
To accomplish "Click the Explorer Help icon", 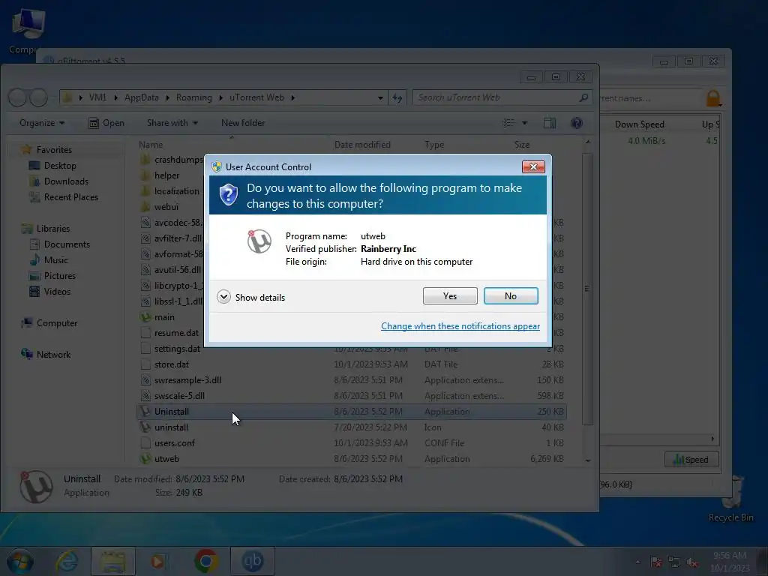I will (x=577, y=123).
